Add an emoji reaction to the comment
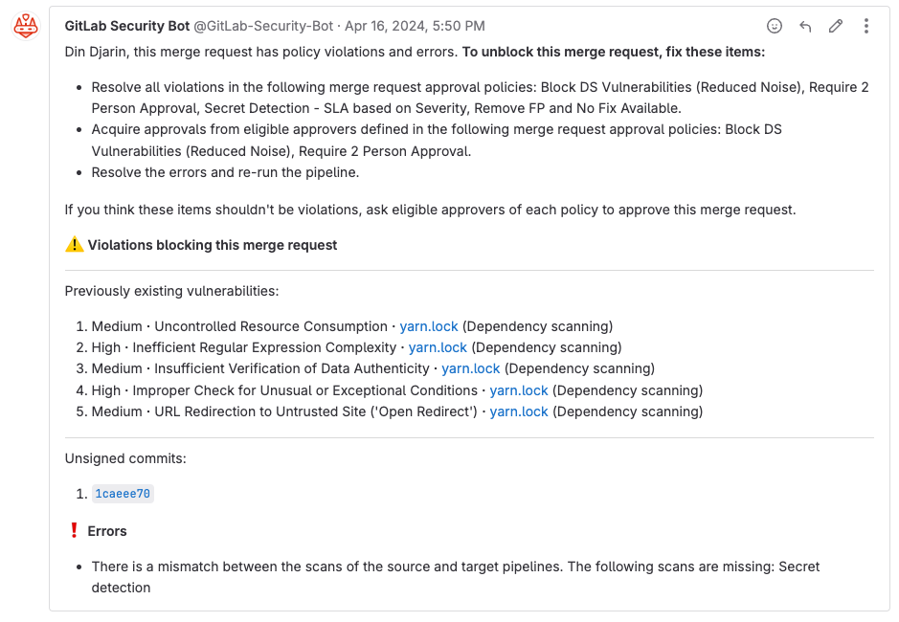The width and height of the screenshot is (899, 622). click(x=775, y=26)
